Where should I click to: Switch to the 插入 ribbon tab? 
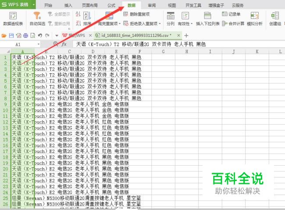point(68,5)
